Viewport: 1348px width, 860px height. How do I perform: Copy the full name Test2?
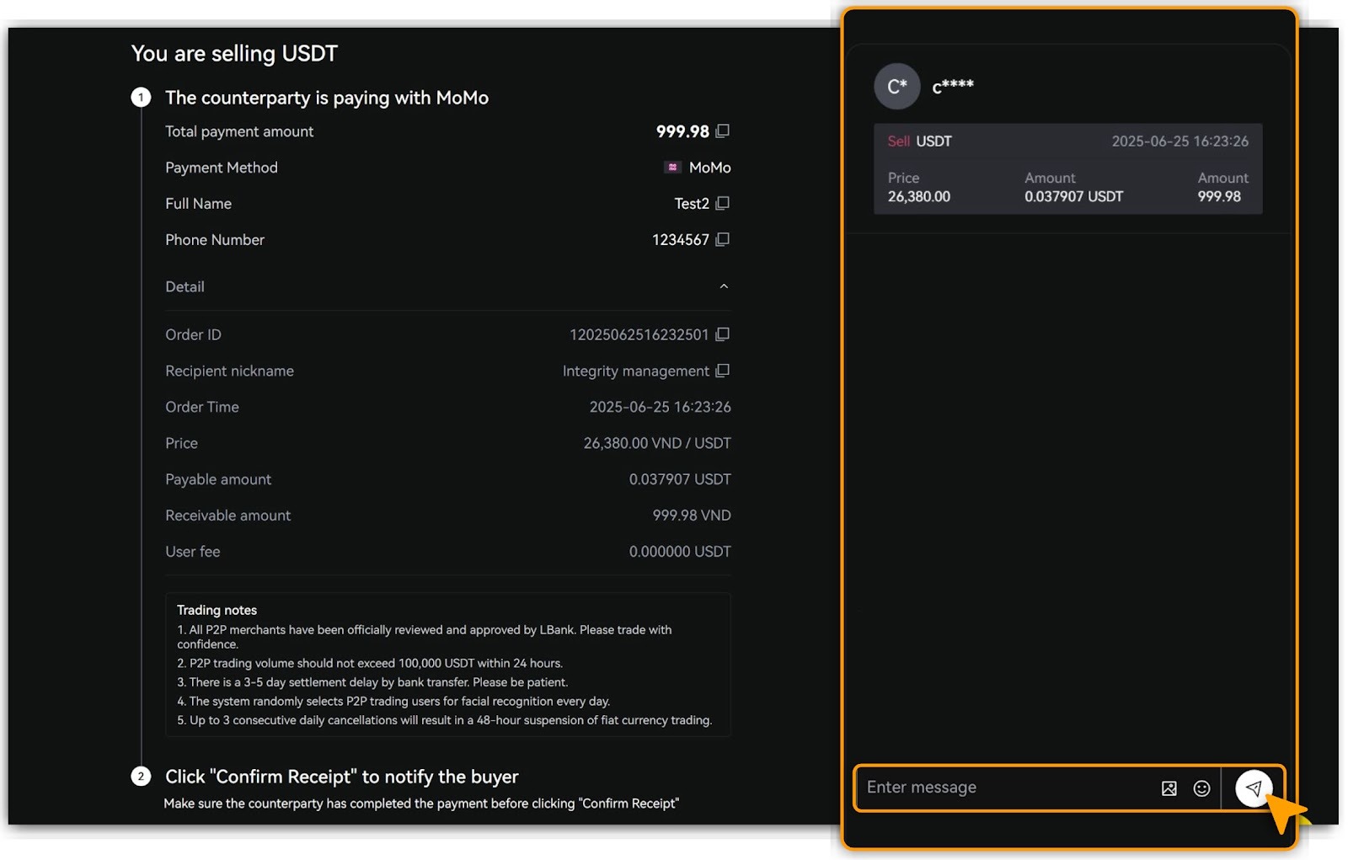(x=722, y=204)
